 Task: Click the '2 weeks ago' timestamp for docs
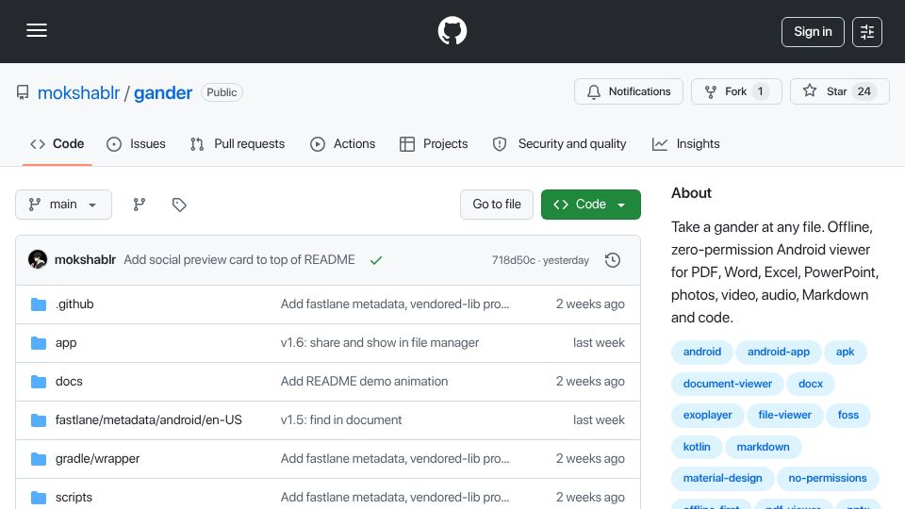[x=590, y=382]
